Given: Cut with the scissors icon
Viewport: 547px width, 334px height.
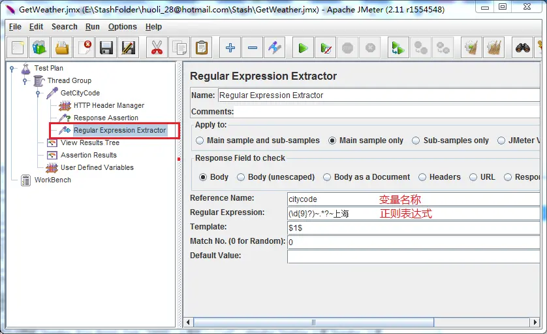Looking at the screenshot, I should [157, 48].
